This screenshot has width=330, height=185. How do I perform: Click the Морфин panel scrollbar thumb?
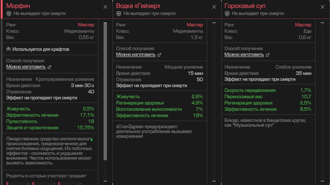coord(105,92)
